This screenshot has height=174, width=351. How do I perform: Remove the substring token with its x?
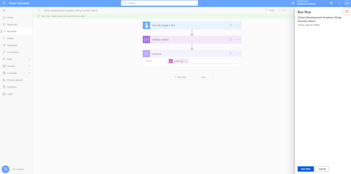[187, 61]
